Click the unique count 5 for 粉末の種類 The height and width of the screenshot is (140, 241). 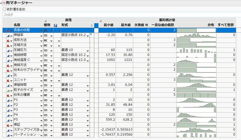click(x=174, y=94)
